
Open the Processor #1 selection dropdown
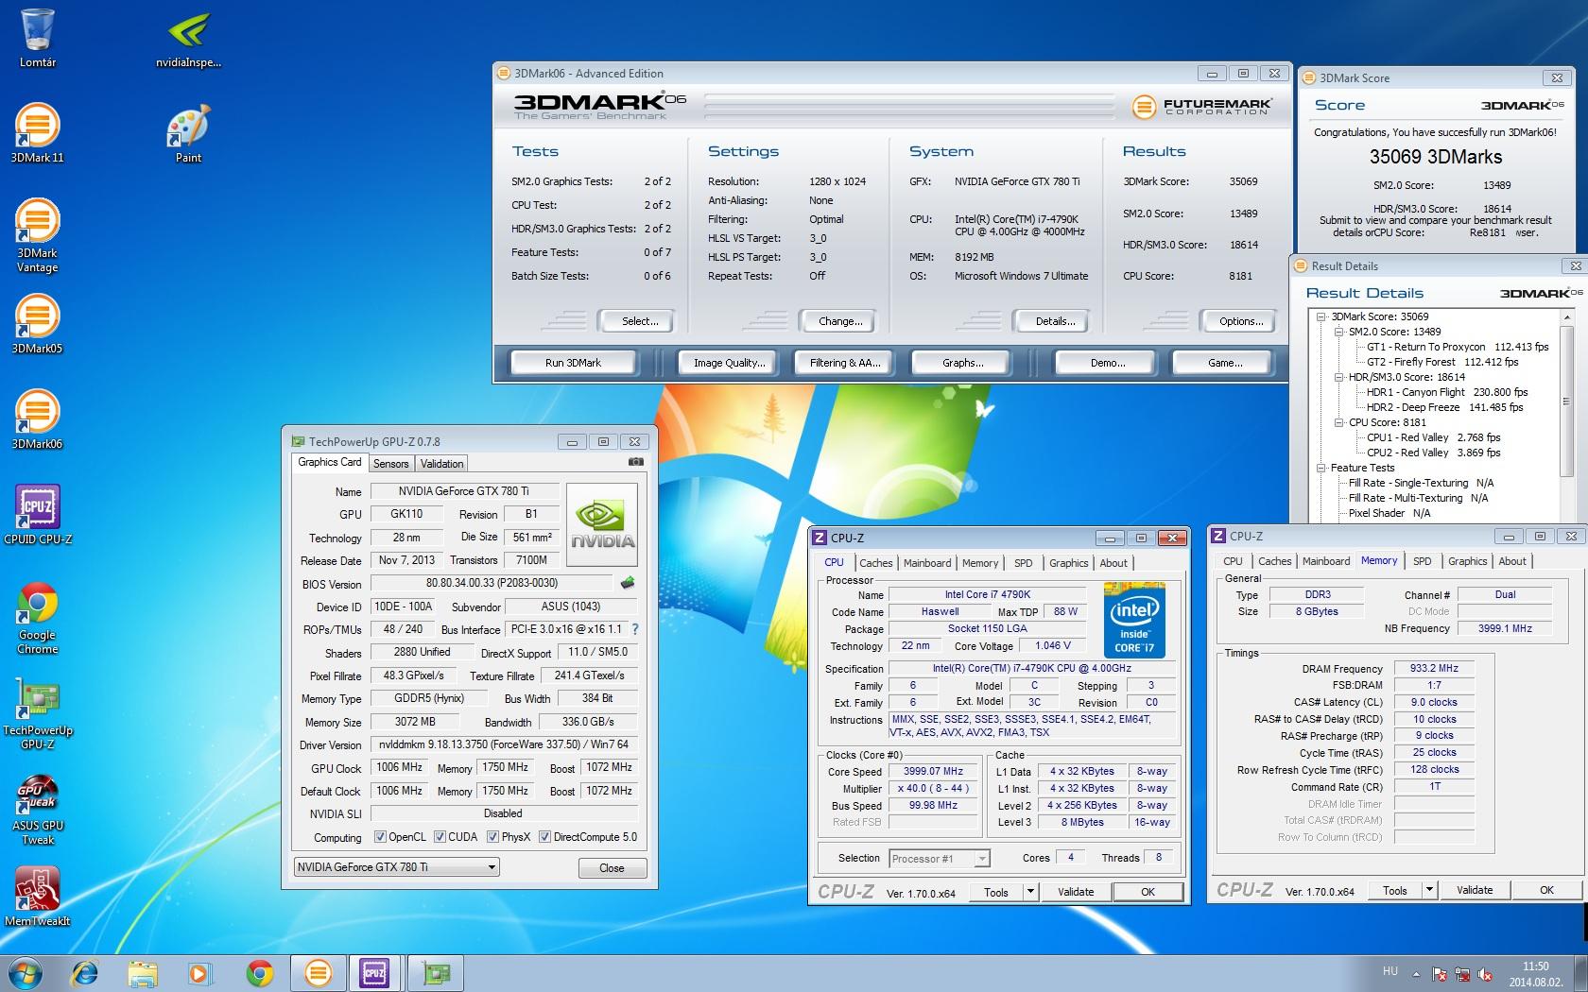click(939, 859)
